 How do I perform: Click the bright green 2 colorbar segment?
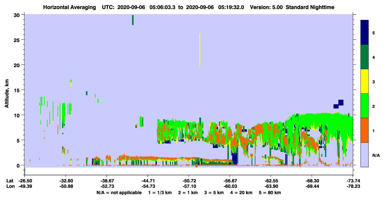(365, 106)
